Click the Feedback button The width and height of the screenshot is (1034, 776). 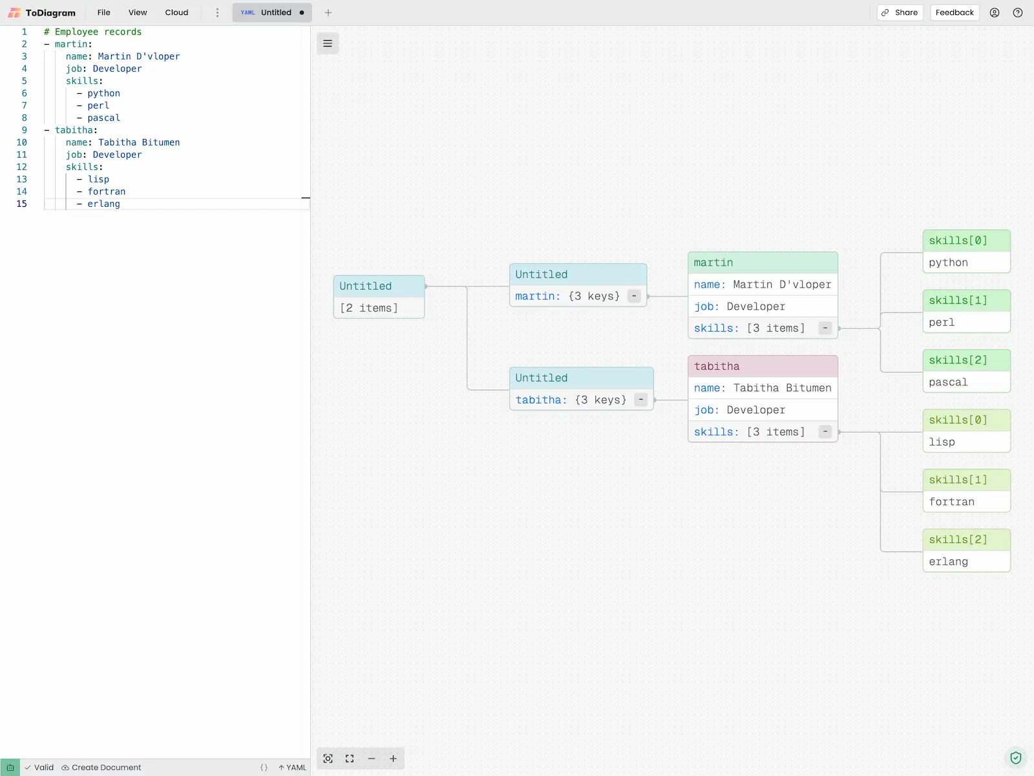click(x=955, y=12)
